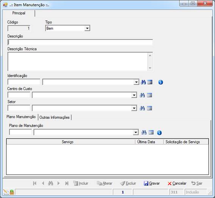Expand the Identificação combo box arrow
Screen dimensions: 215x198
pos(136,82)
